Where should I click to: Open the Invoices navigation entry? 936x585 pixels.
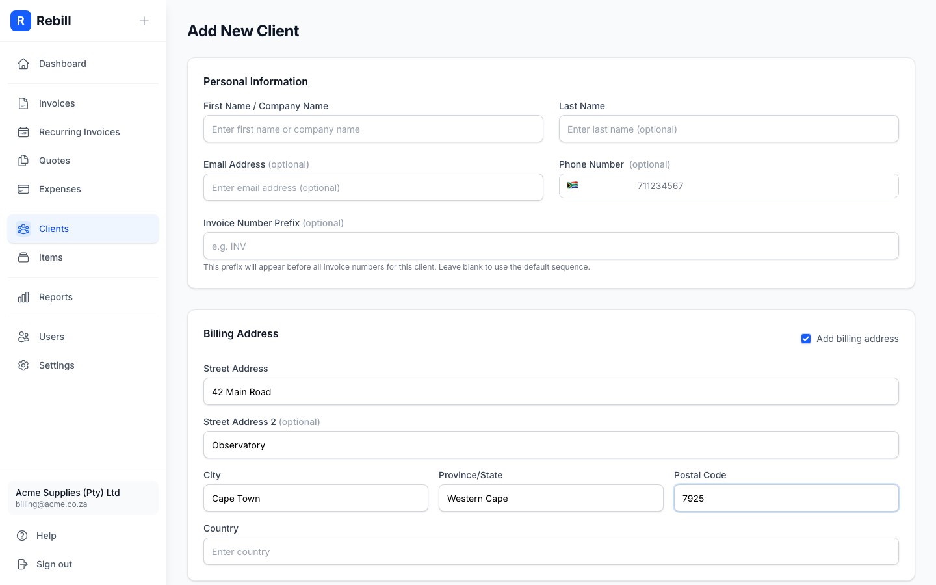click(x=57, y=103)
